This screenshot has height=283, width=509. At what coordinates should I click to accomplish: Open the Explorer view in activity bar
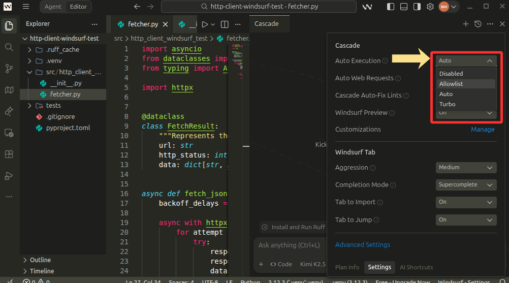point(9,26)
